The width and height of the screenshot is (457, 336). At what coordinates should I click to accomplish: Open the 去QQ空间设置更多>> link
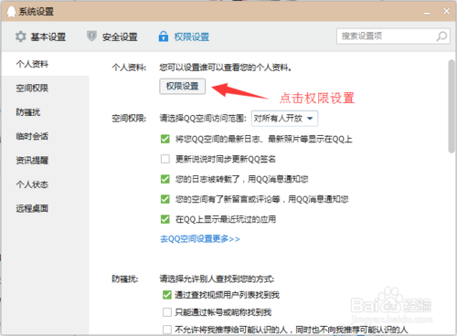200,239
